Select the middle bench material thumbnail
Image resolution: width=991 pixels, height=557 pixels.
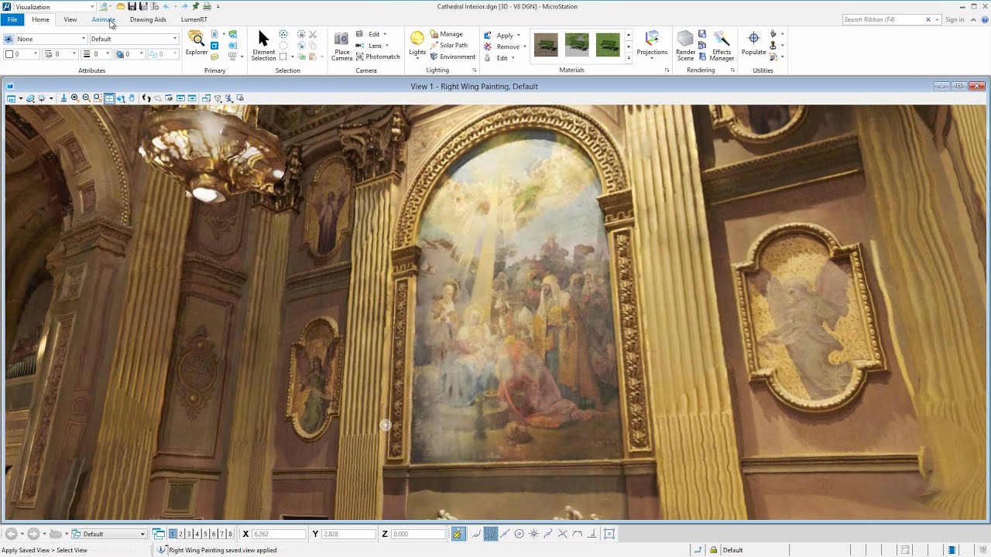tap(577, 44)
